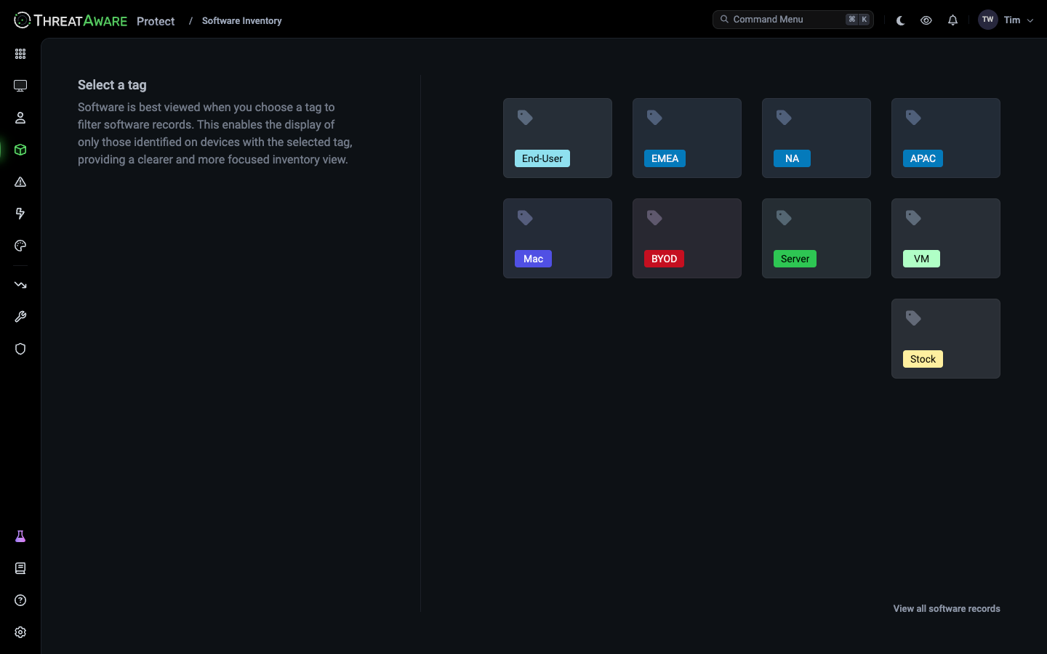Toggle dark mode with the moon icon

pyautogui.click(x=901, y=20)
